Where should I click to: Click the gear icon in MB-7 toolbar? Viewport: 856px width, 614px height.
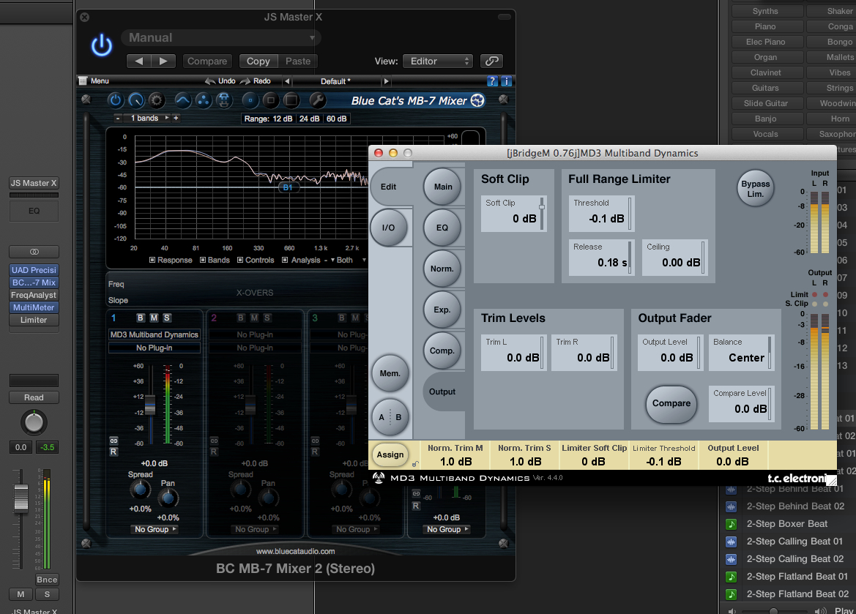157,100
